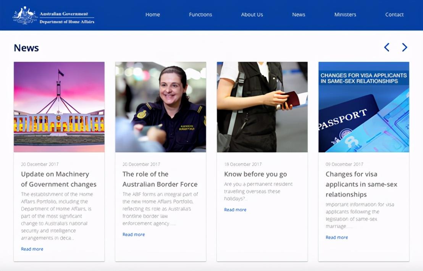Read more about Machinery of Government changes
Viewport: 423px width, 271px height.
coord(32,249)
